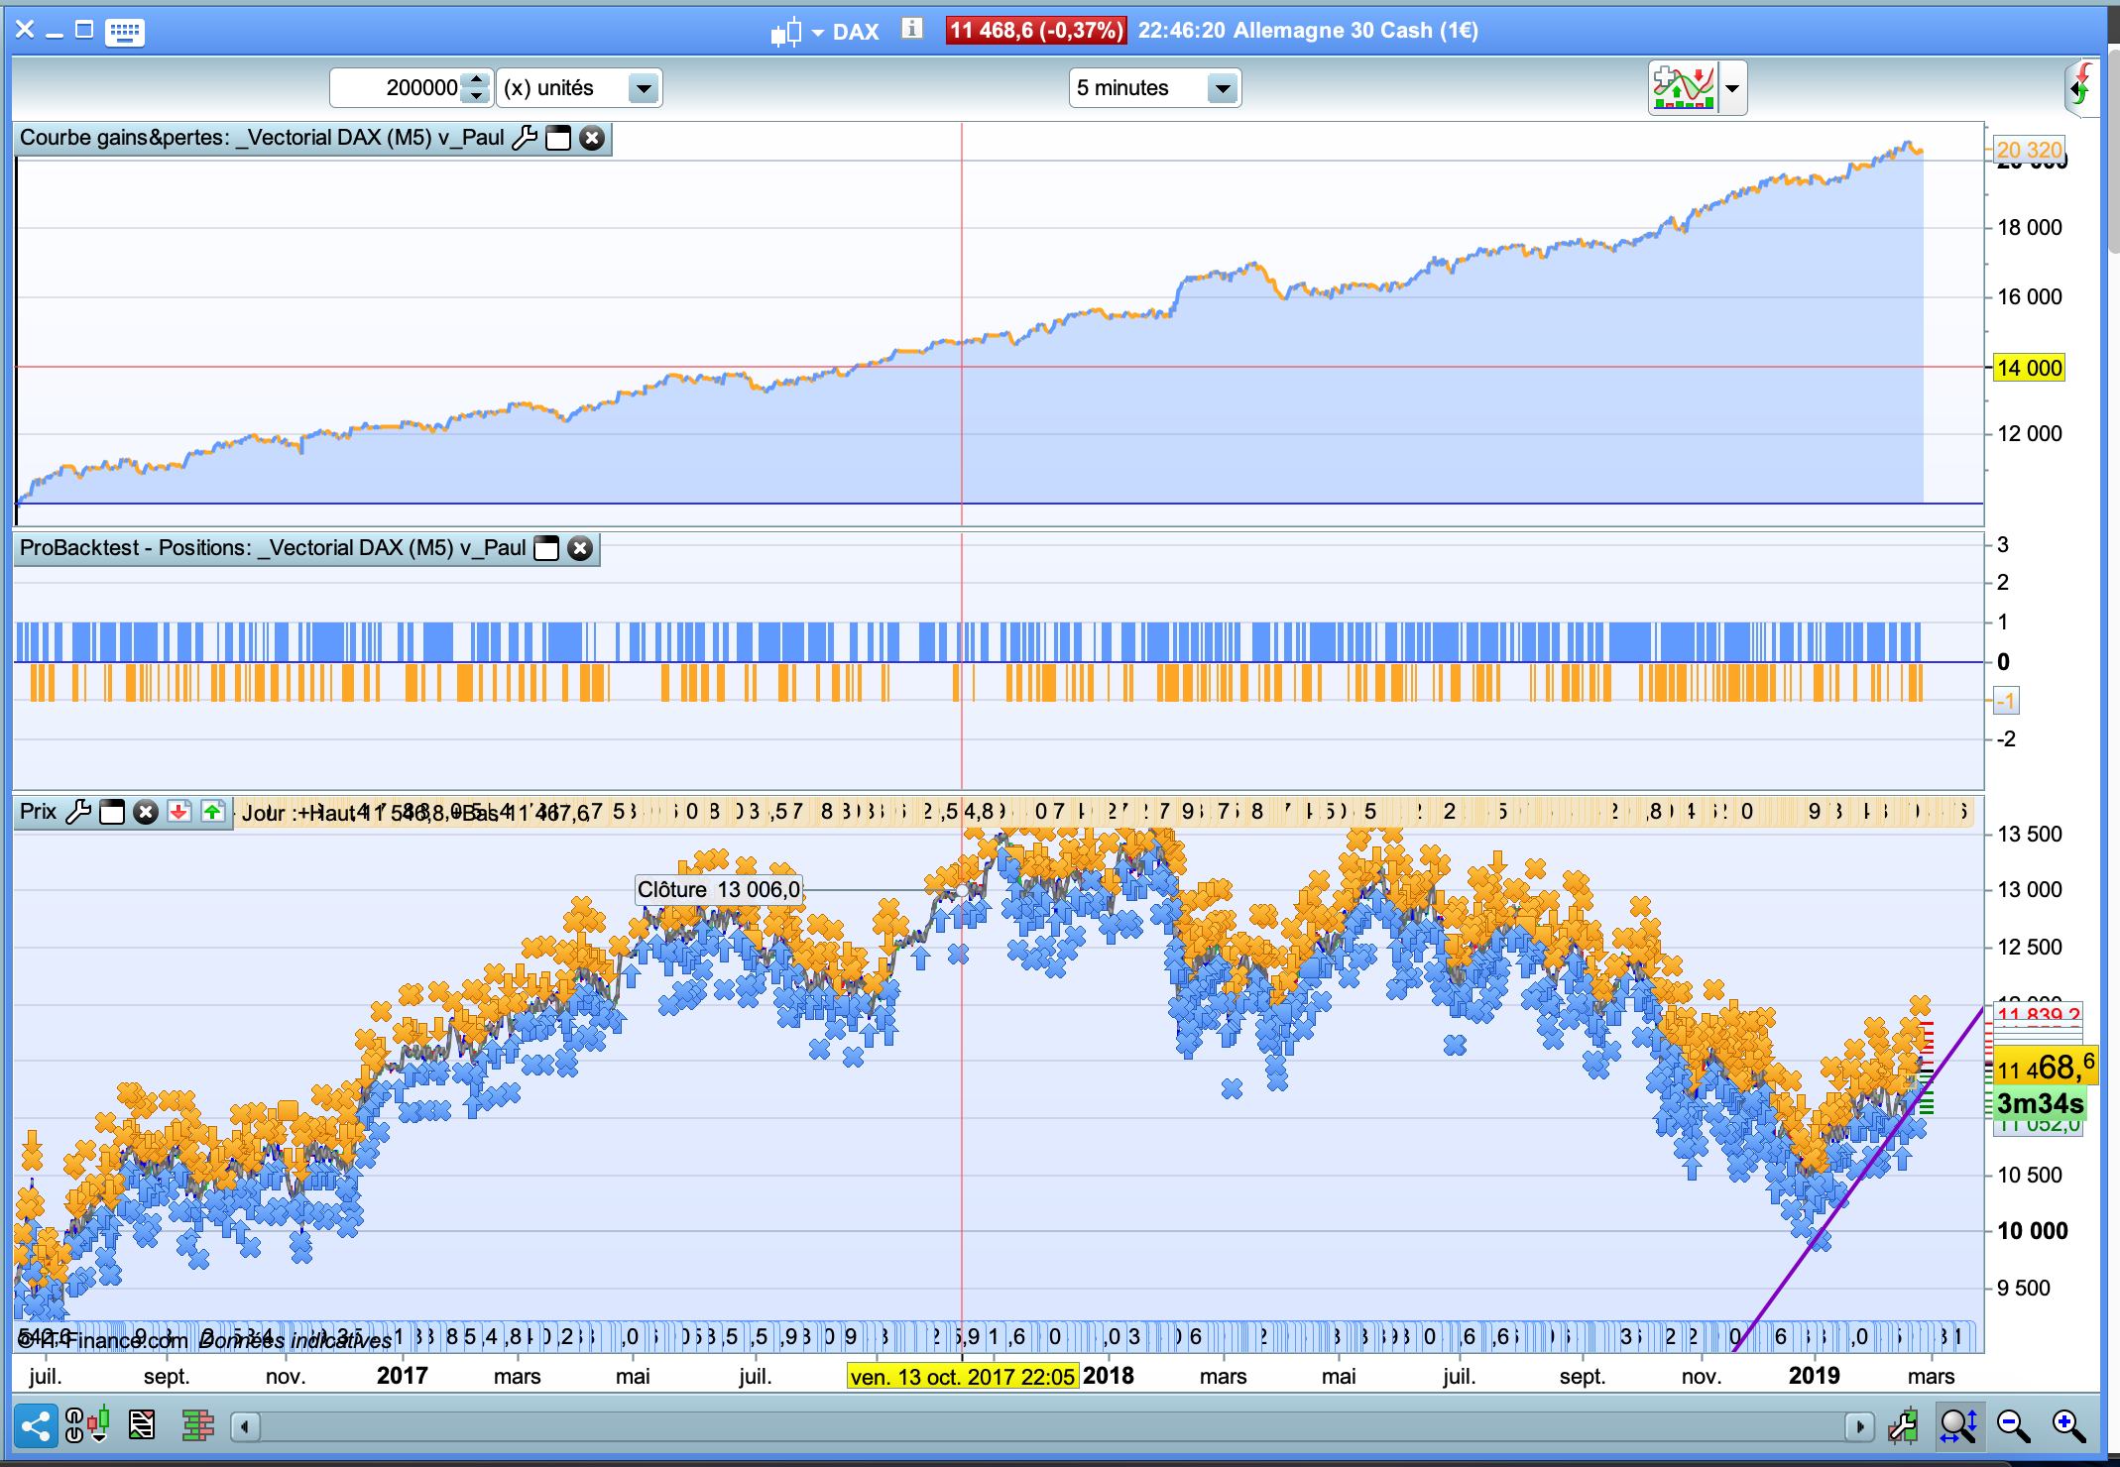Click the zoom in magnifier icon
This screenshot has height=1467, width=2120.
tap(2068, 1426)
